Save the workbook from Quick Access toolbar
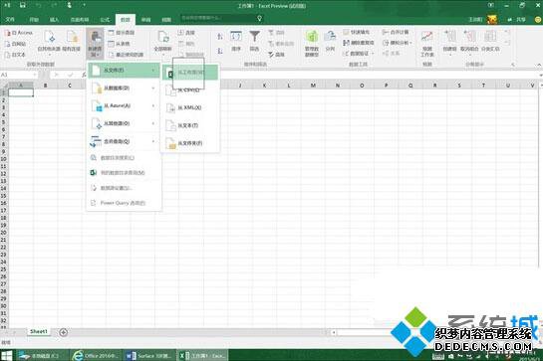Screen dimensions: 543x361 (22, 5)
